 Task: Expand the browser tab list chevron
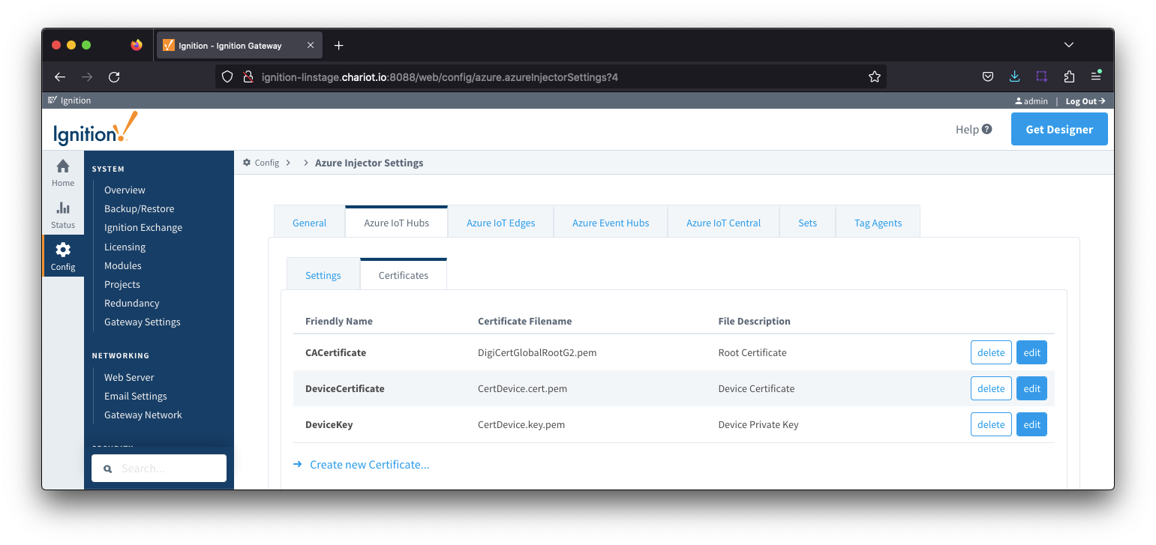[1069, 45]
